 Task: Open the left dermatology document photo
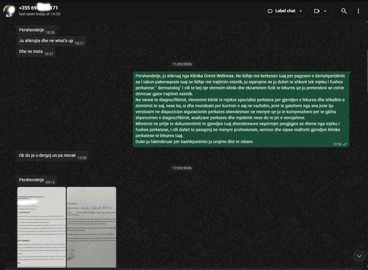click(42, 227)
